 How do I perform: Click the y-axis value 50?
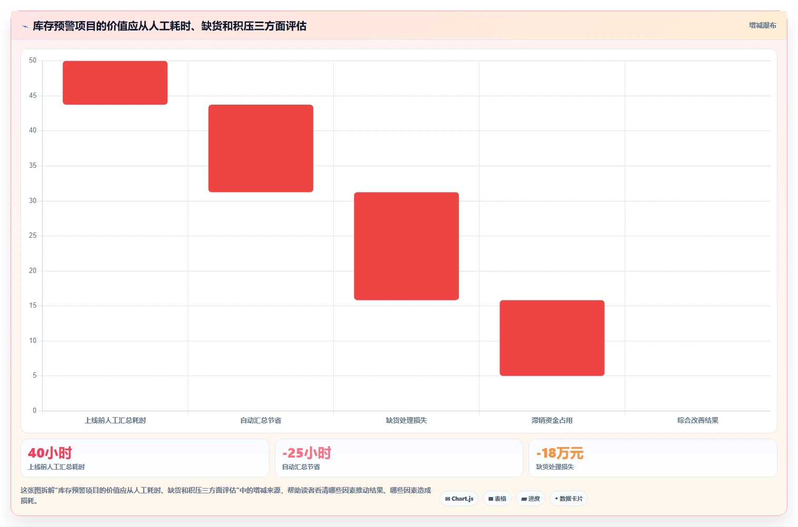[33, 60]
